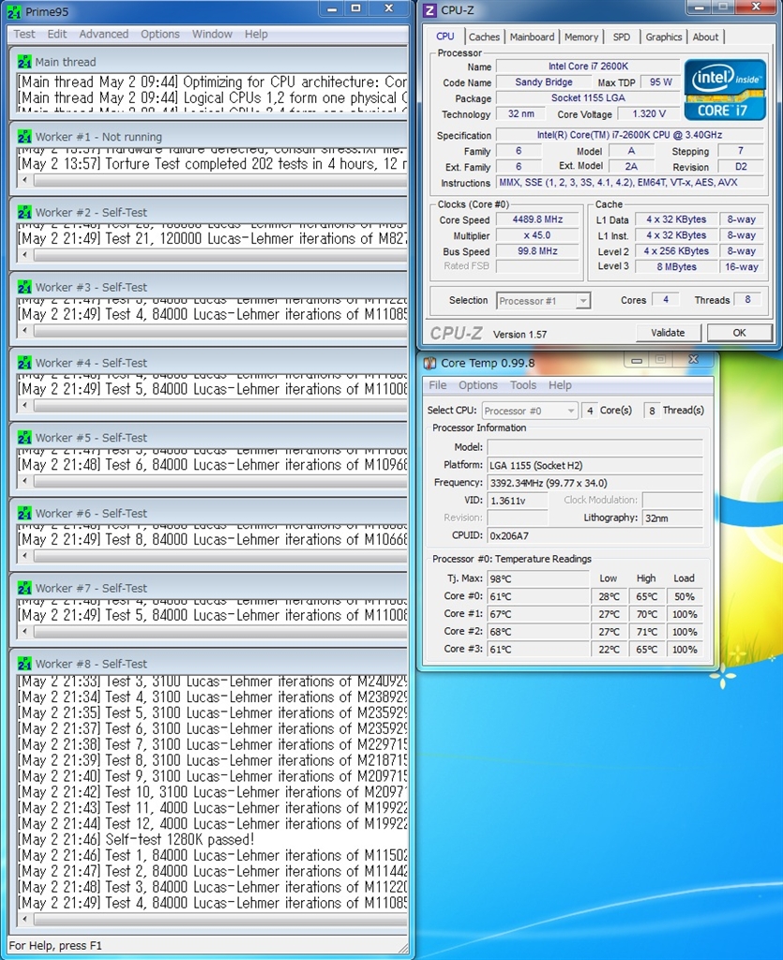783x960 pixels.
Task: Click the Worker #7 scrollbar left arrow
Action: 24,632
